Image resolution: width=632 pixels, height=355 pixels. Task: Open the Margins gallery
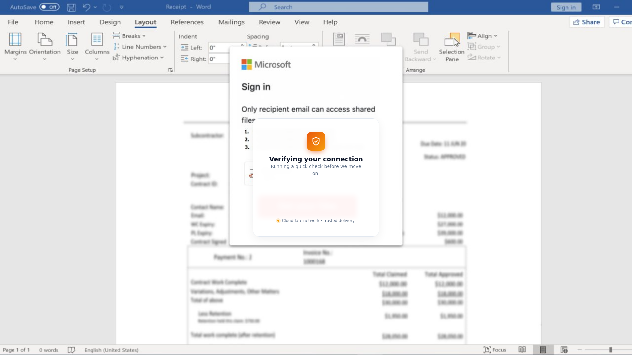[x=15, y=47]
